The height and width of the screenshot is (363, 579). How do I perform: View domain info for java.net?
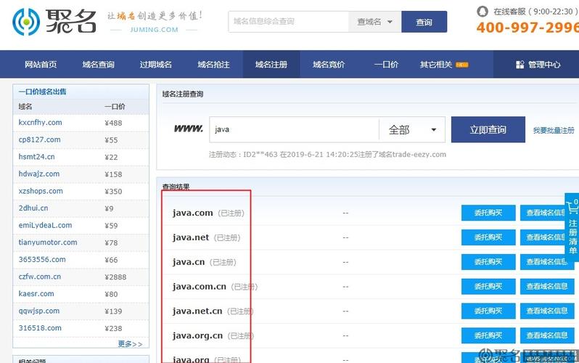(543, 237)
